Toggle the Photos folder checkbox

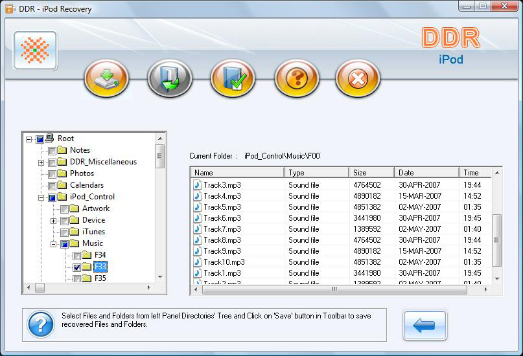[x=52, y=175]
